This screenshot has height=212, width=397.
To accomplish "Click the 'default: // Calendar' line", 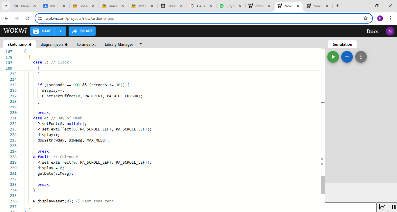I will pos(55,157).
